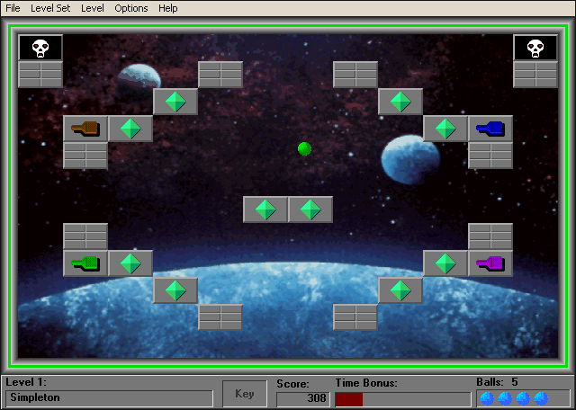Screen dimensions: 576x410
Task: Click the left diamond of the center pair
Action: (x=265, y=209)
